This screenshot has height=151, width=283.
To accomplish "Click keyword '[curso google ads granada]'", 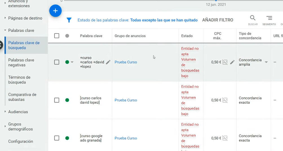I will (91, 138).
